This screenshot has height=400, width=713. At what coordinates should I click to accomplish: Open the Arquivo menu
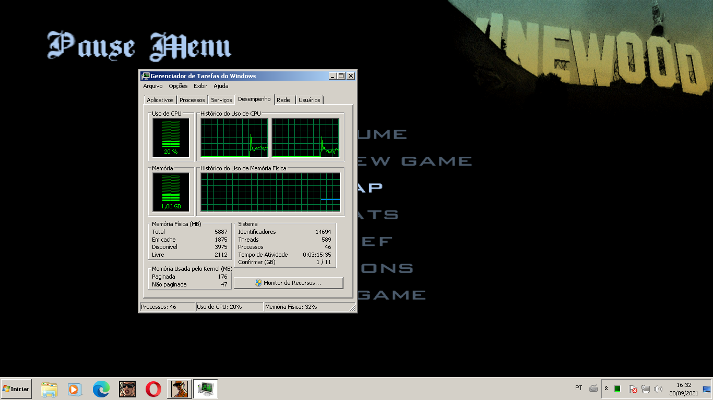153,86
